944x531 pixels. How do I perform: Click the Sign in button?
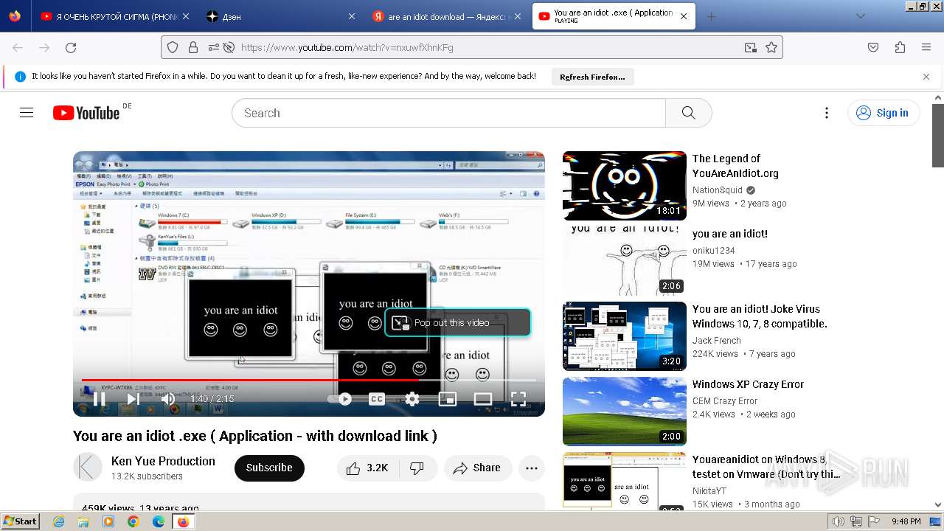tap(884, 113)
